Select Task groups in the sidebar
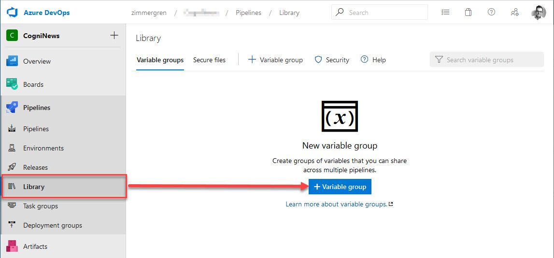 point(41,206)
